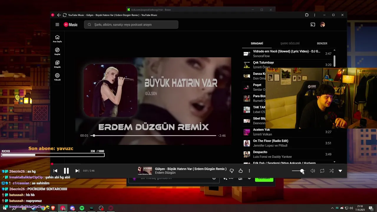Show hidden system tray icons
Screen dimensions: 377x212
click(333, 208)
